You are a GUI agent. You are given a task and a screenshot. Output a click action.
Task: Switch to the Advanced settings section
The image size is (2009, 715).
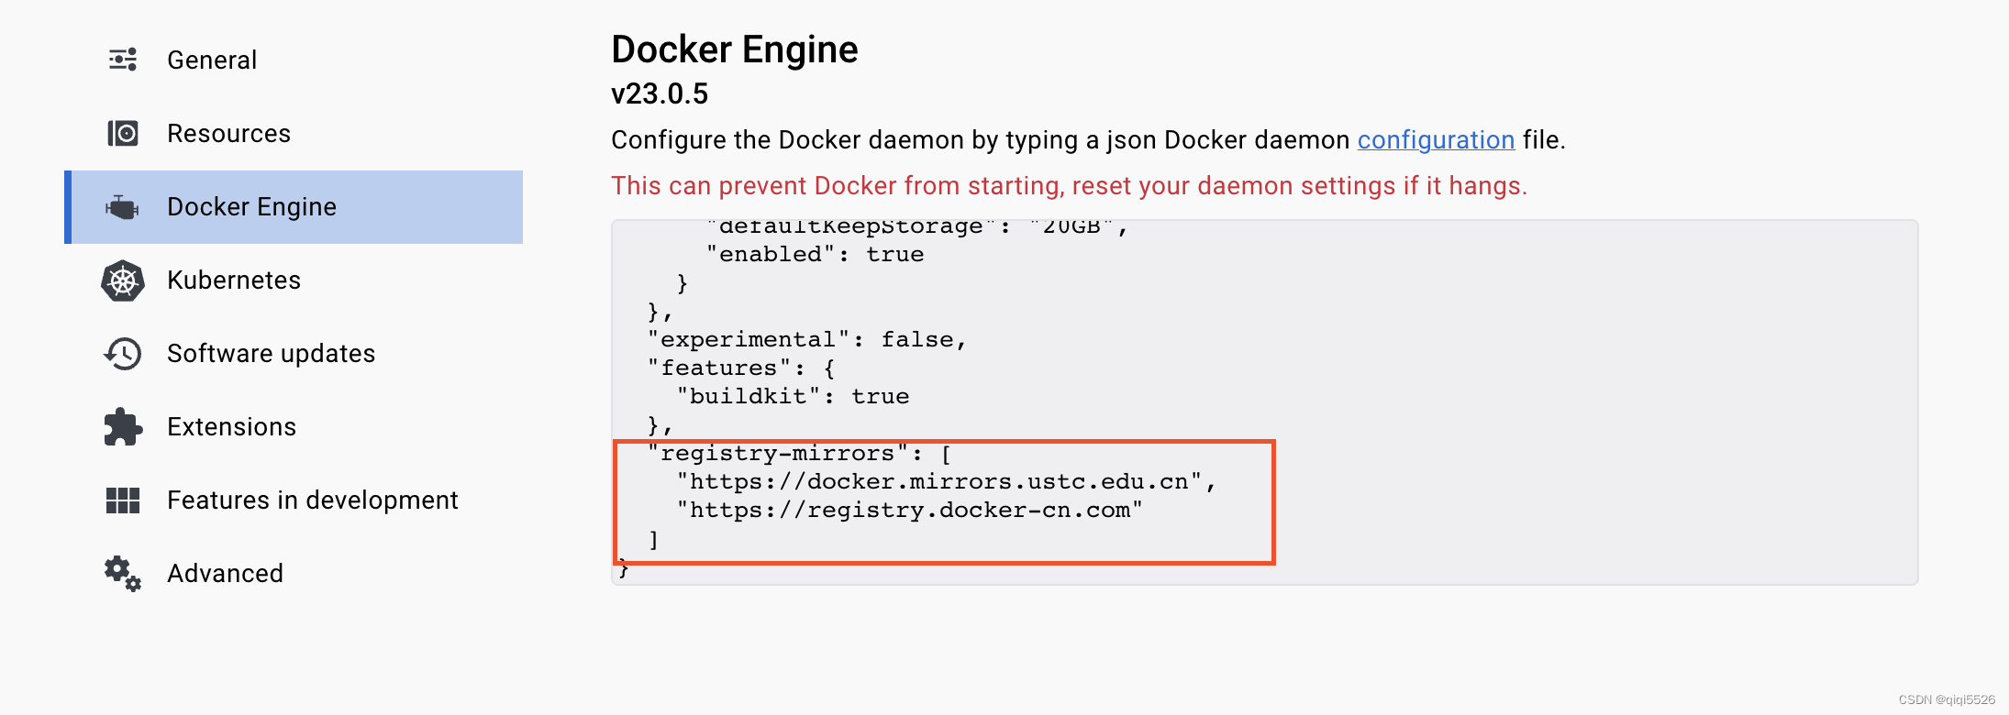pos(225,573)
